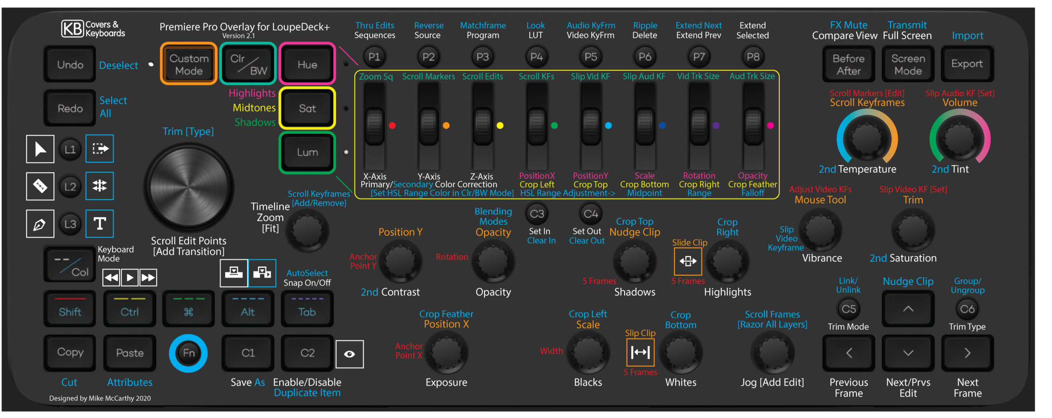1052x418 pixels.
Task: Click the Ctrl modifier key
Action: pos(130,309)
